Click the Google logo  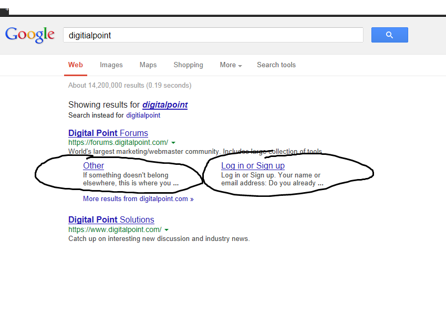point(30,35)
